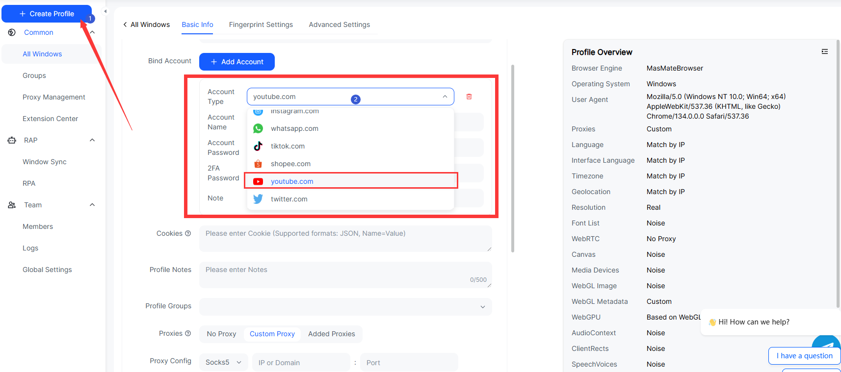841x372 pixels.
Task: Click the Cookies help question mark icon
Action: point(188,233)
